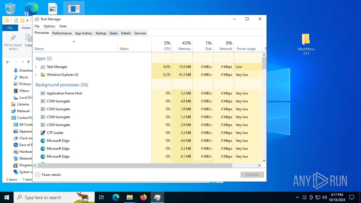Click the taskbar clock and date

point(337,197)
